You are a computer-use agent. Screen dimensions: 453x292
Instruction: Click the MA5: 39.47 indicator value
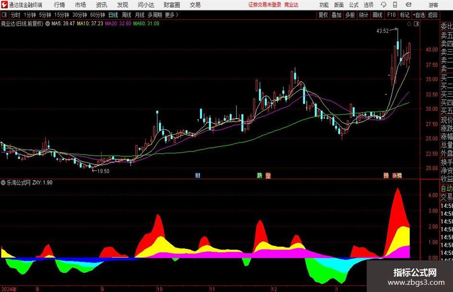click(x=63, y=23)
